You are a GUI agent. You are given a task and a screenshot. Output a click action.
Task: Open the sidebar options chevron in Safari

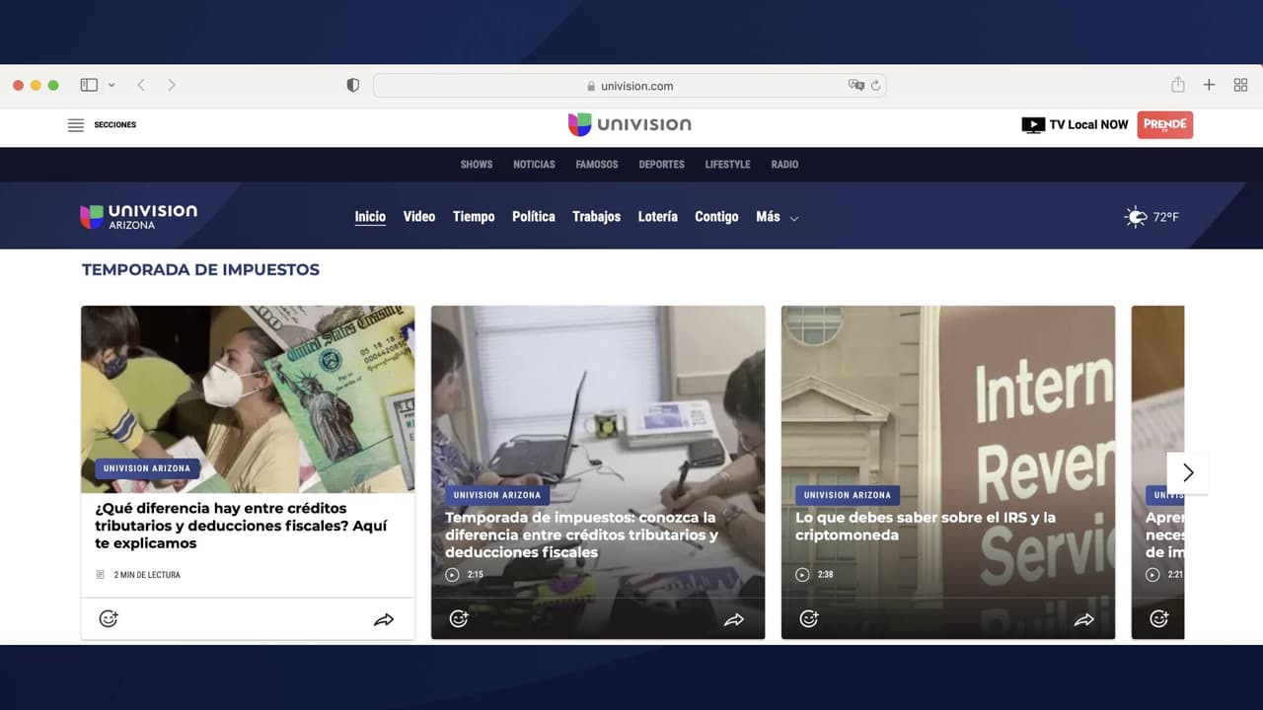110,85
